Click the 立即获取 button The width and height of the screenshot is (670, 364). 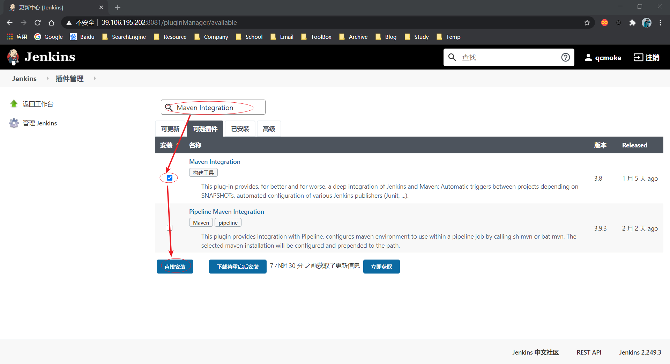click(x=381, y=267)
